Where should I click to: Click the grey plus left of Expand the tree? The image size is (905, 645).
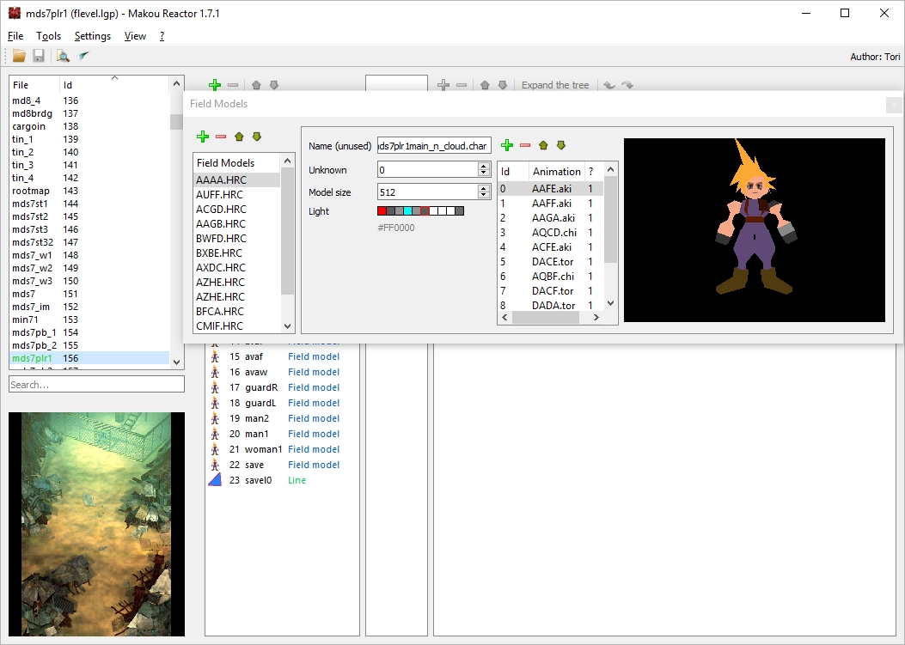pos(443,85)
